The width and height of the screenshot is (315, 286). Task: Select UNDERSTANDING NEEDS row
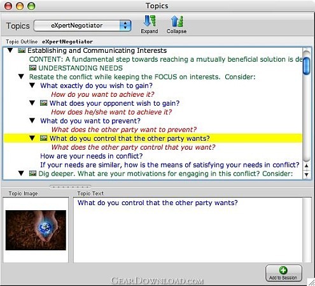point(80,68)
